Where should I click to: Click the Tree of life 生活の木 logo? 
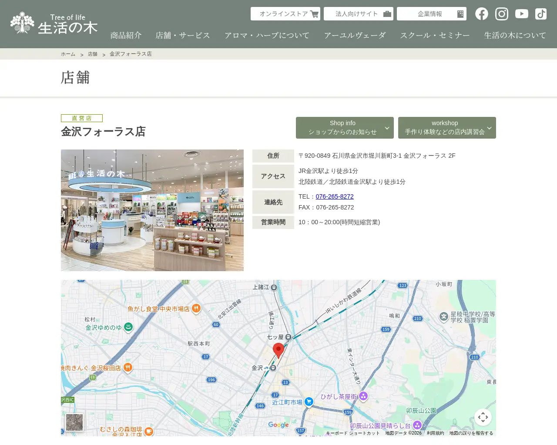[54, 23]
